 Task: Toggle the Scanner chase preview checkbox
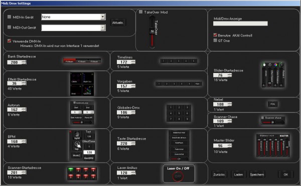(262, 117)
